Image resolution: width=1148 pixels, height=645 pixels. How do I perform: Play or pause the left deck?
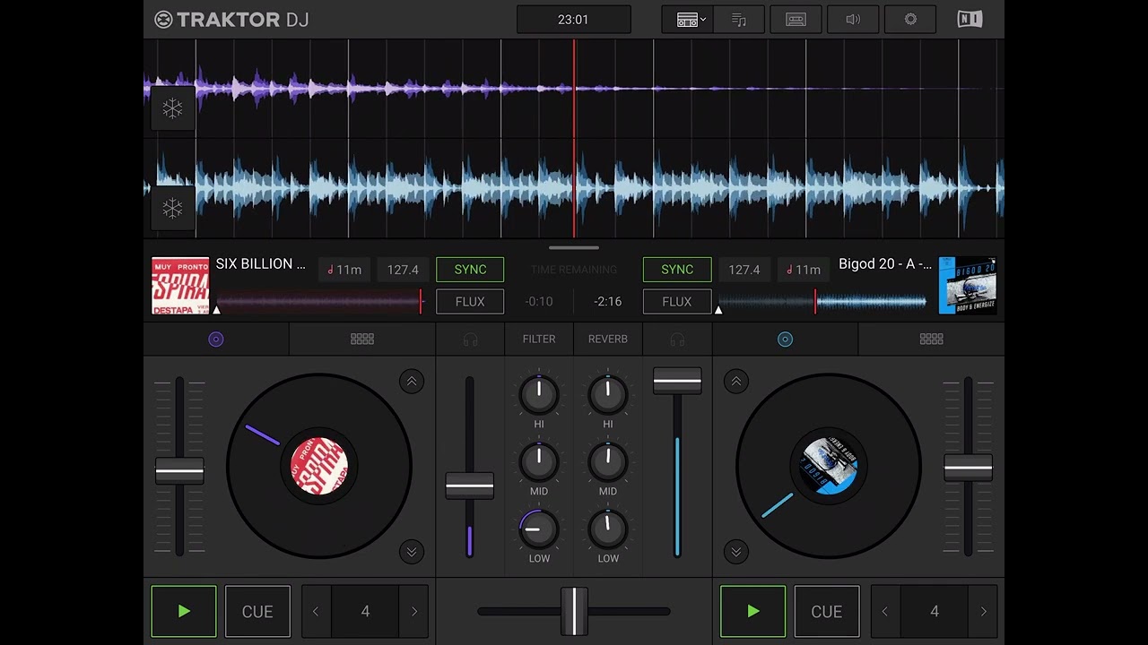point(184,611)
